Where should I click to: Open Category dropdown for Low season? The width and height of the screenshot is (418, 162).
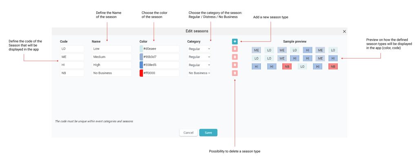click(199, 49)
